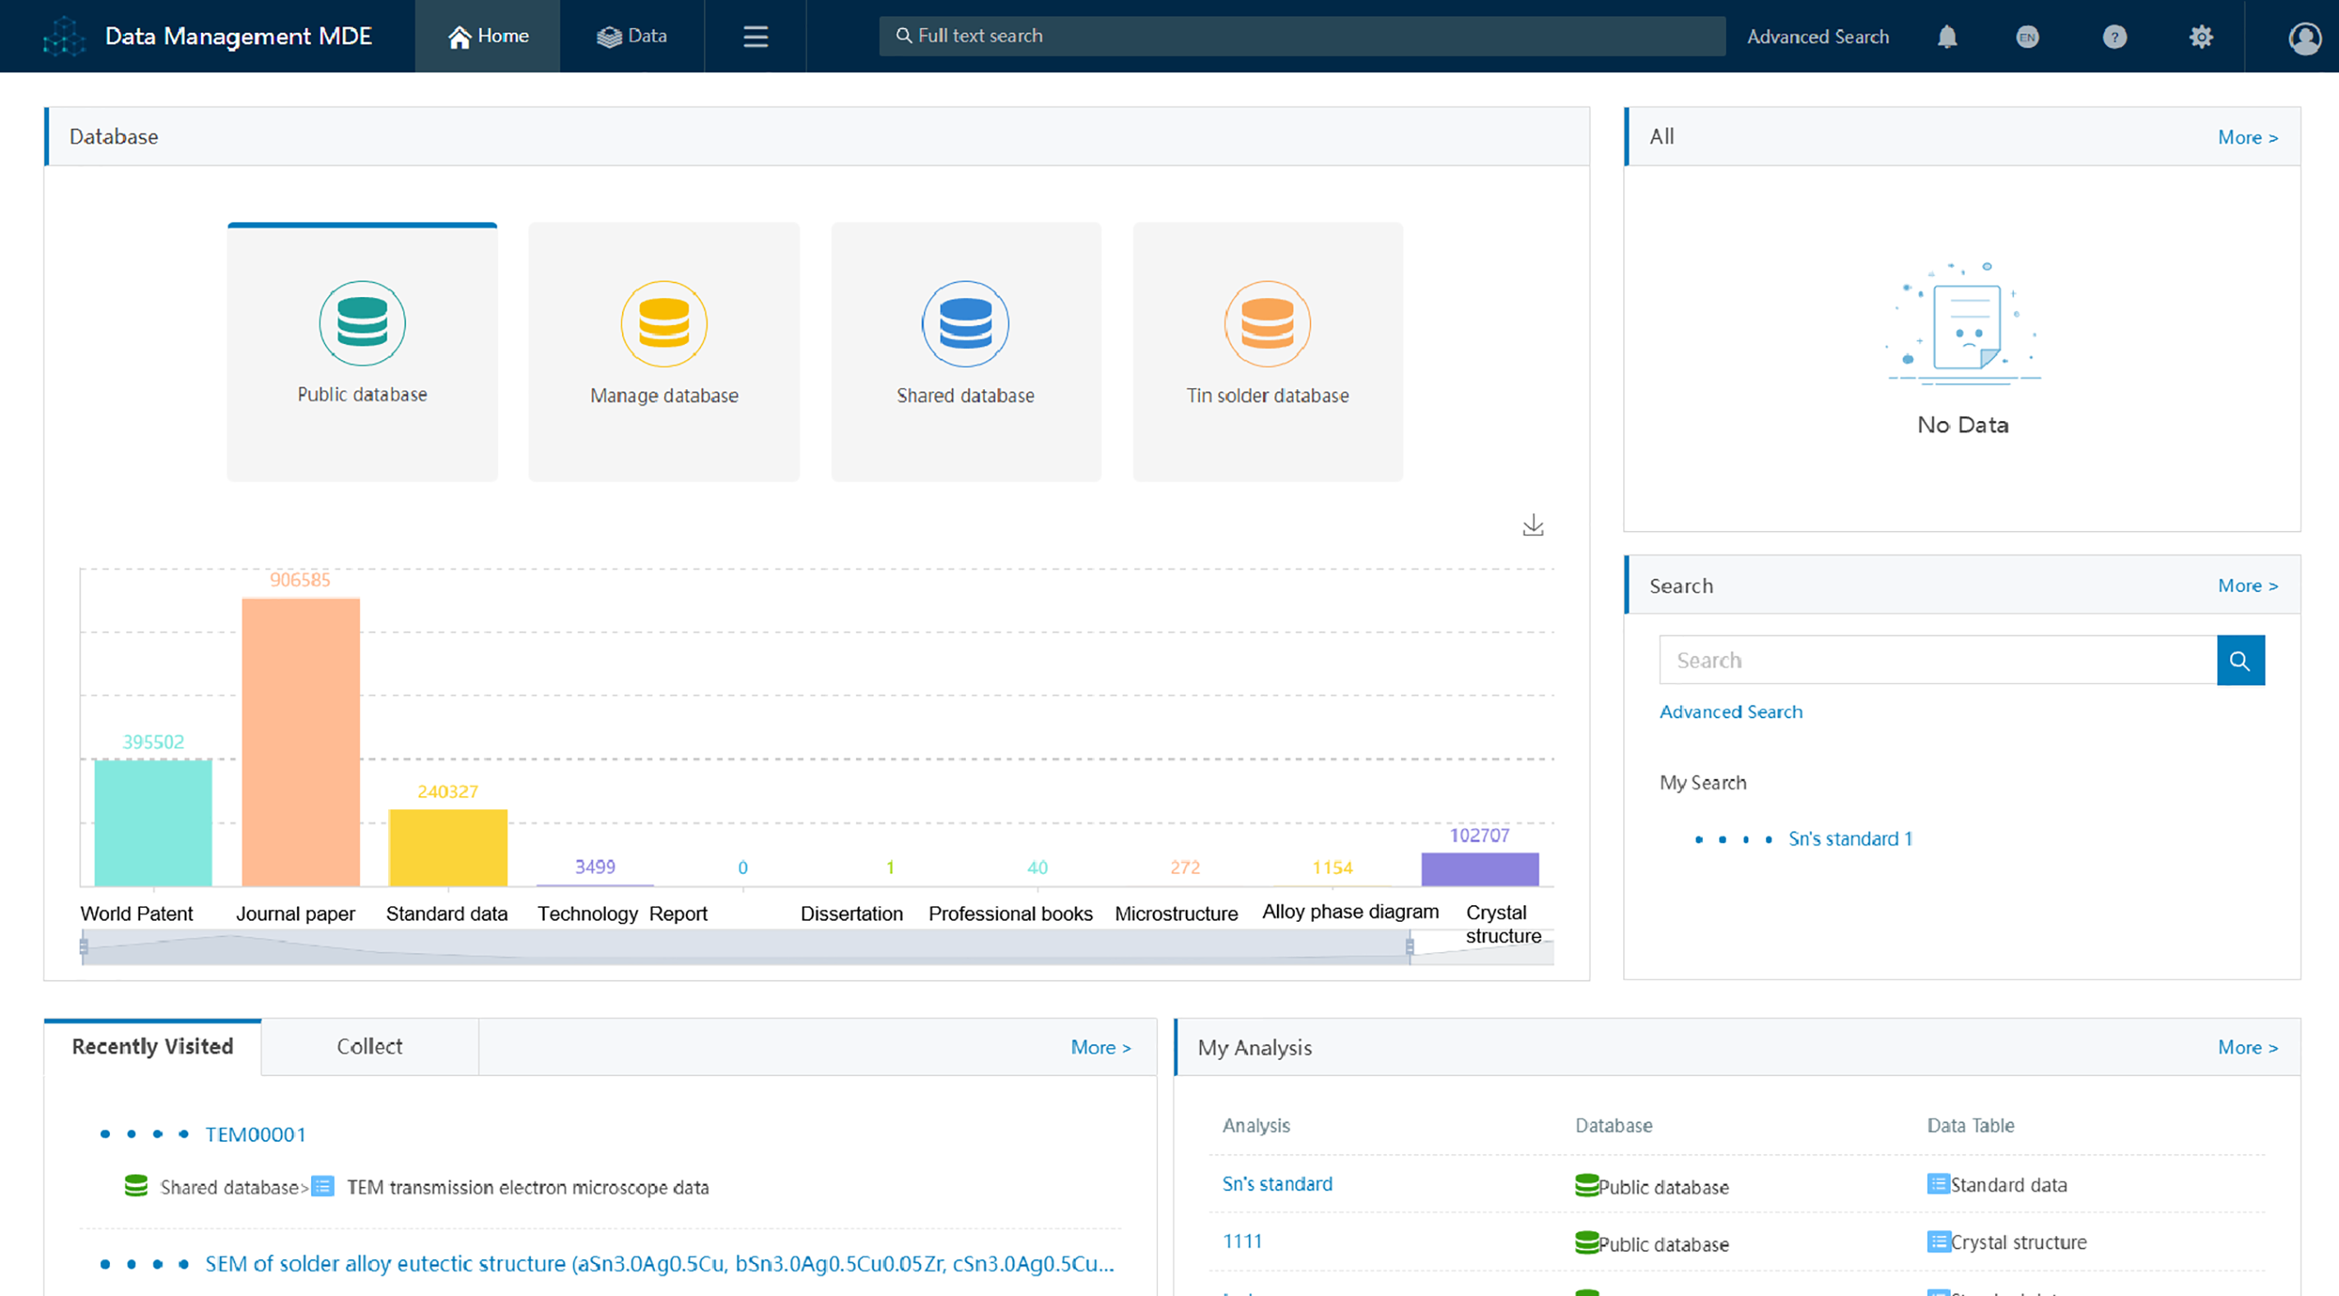2339x1296 pixels.
Task: Open the TEM00001 recently visited link
Action: (x=255, y=1134)
